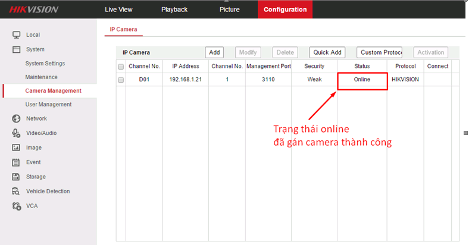Check the select-all checkbox in table header

[121, 67]
